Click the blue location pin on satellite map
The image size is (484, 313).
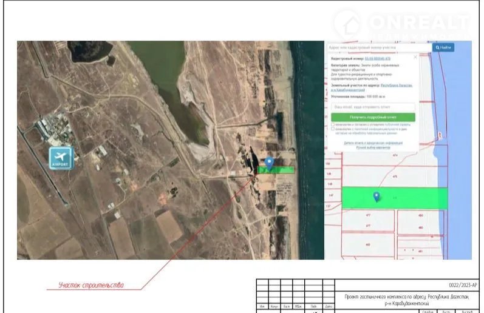[x=270, y=162]
